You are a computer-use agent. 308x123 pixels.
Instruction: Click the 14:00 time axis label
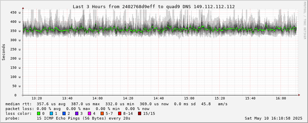click(x=98, y=98)
